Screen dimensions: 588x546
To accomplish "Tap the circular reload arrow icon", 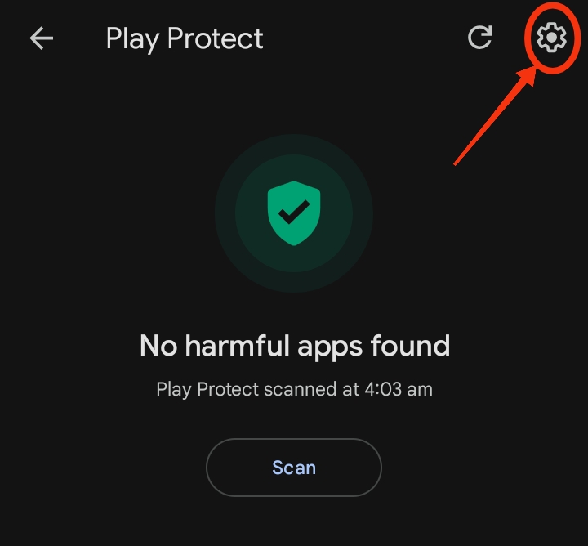I will tap(479, 37).
